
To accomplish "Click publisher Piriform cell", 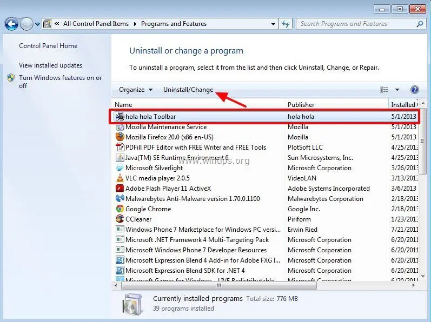I will click(x=299, y=219).
